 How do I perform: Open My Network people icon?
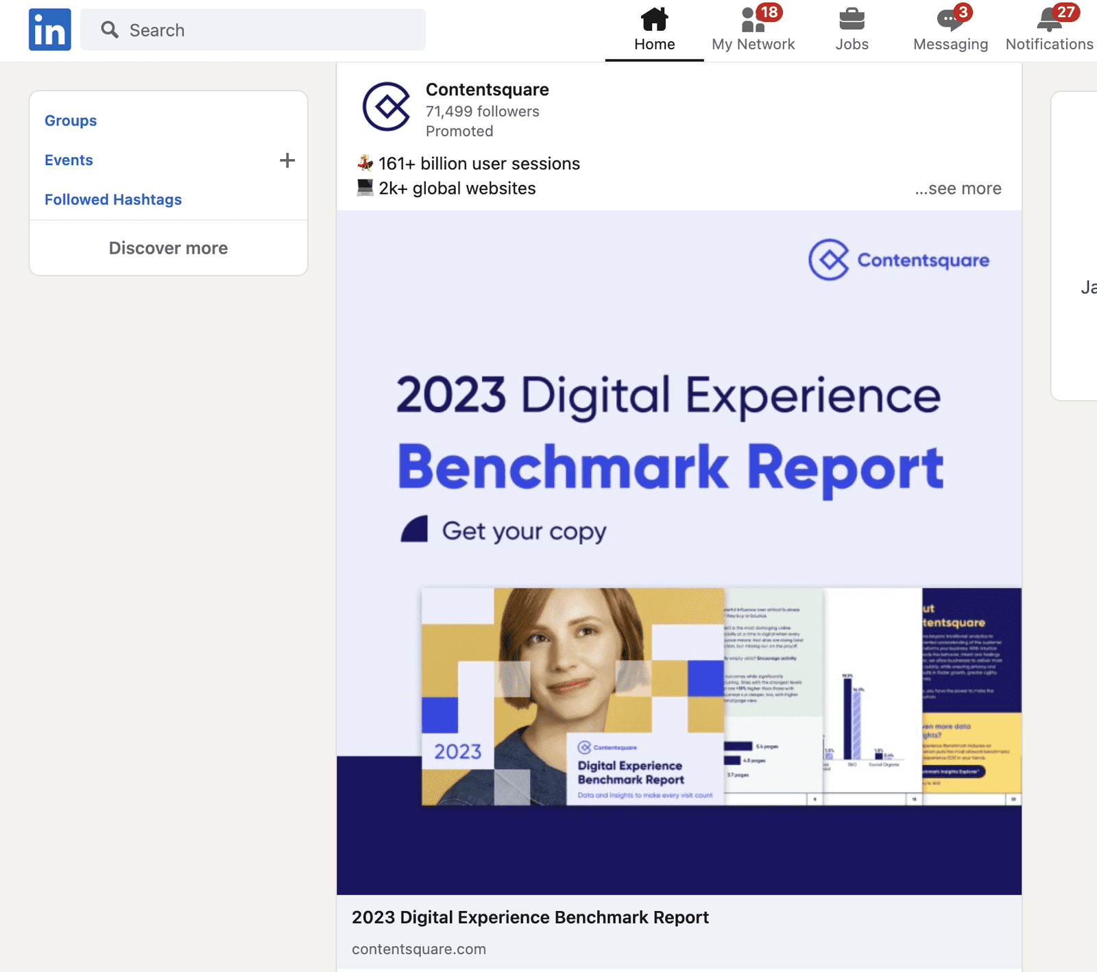pos(752,21)
